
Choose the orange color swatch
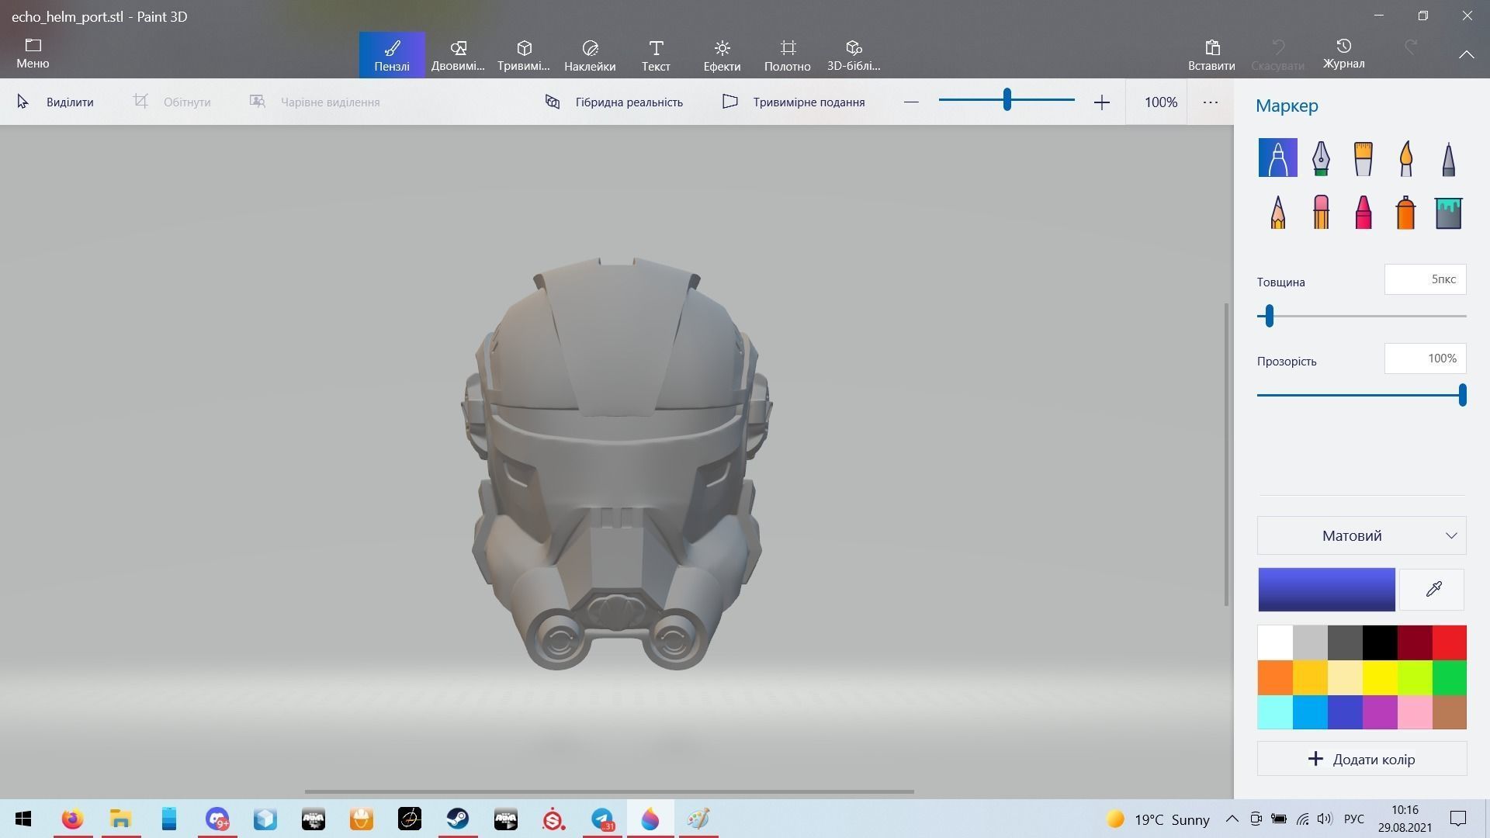pos(1274,677)
